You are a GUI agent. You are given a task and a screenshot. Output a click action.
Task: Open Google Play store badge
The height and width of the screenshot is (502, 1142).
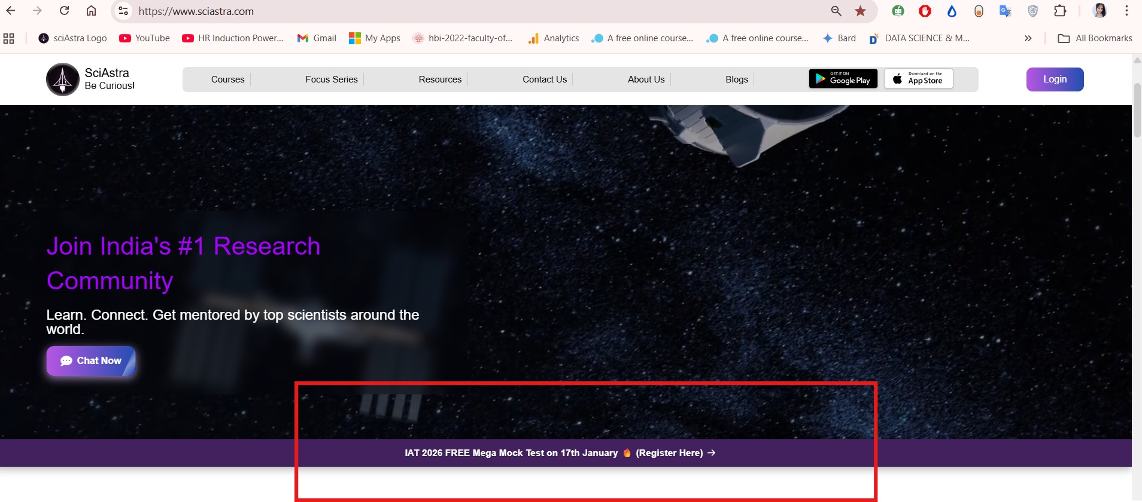coord(843,79)
